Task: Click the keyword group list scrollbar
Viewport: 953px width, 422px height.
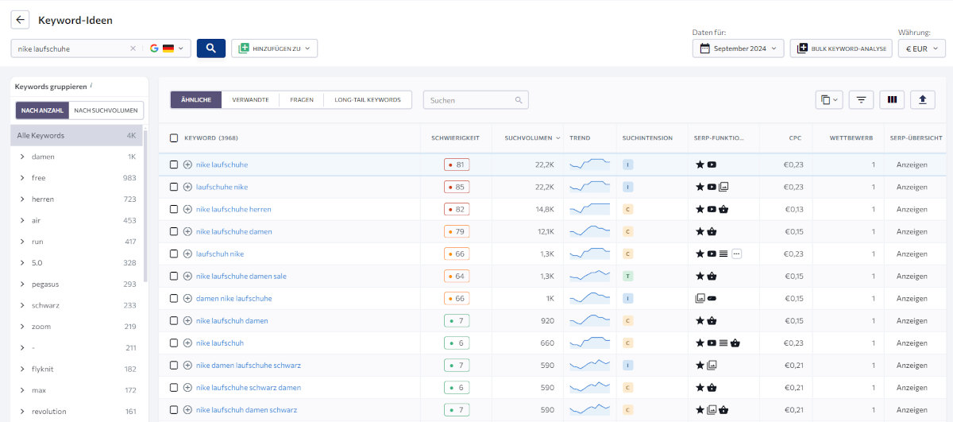Action: pyautogui.click(x=145, y=207)
